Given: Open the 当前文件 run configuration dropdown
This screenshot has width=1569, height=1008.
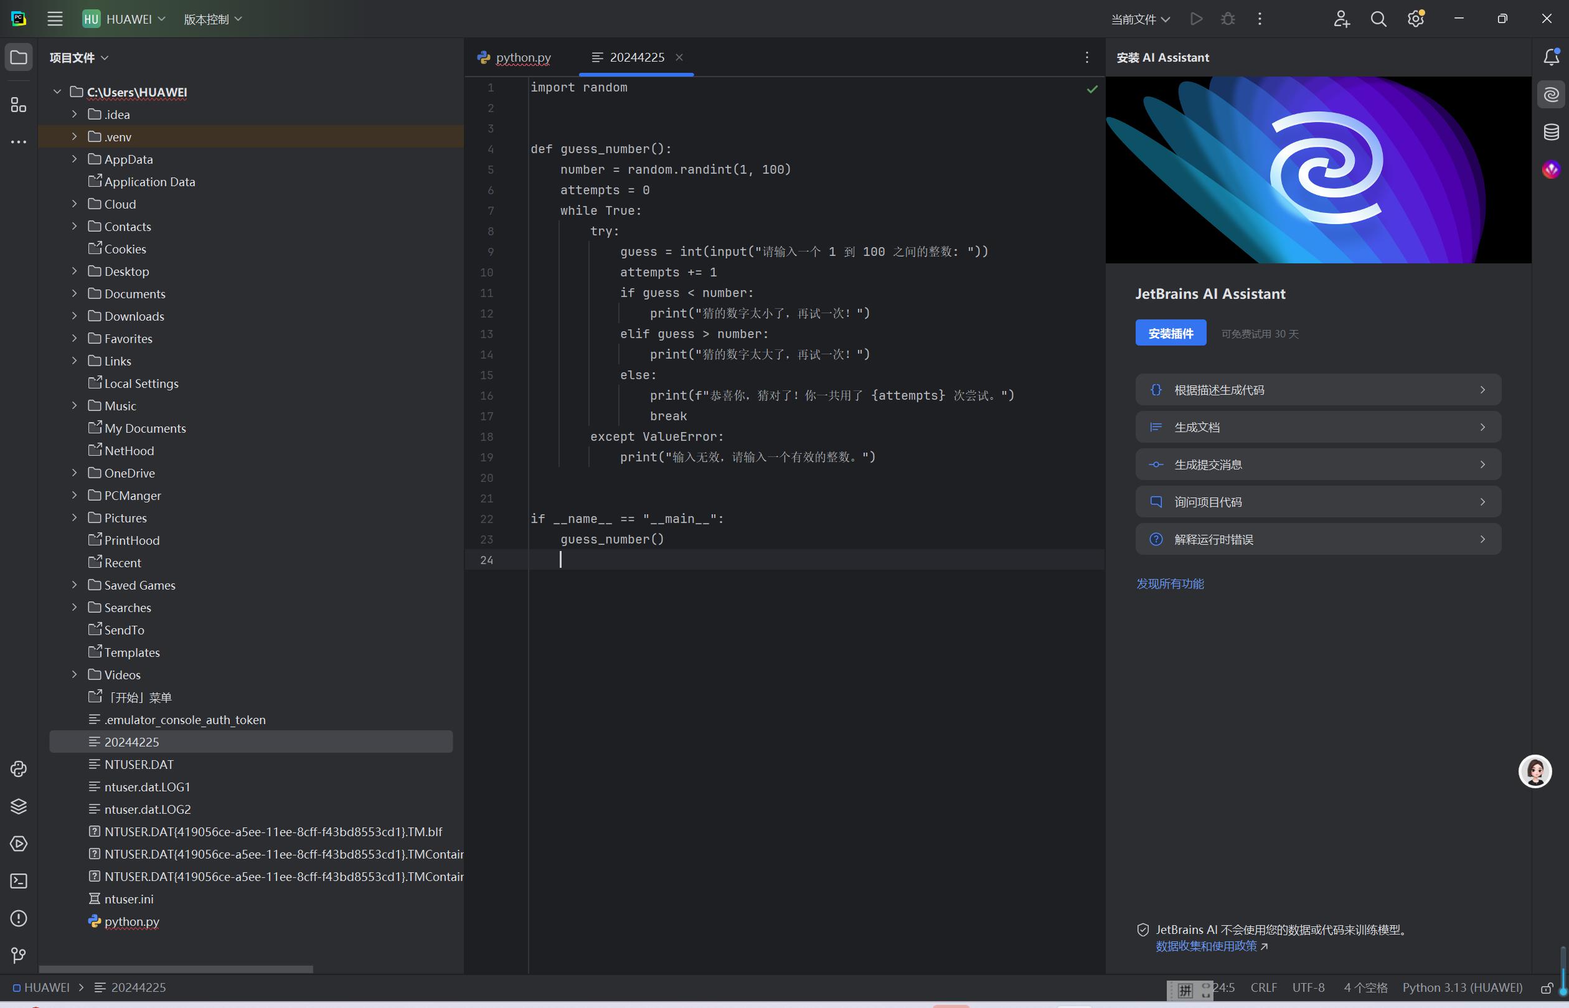Looking at the screenshot, I should [1139, 19].
